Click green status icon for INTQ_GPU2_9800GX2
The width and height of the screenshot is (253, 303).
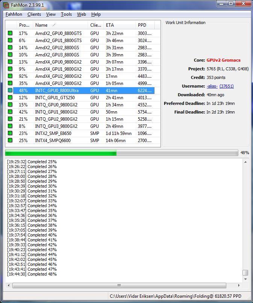click(x=10, y=119)
